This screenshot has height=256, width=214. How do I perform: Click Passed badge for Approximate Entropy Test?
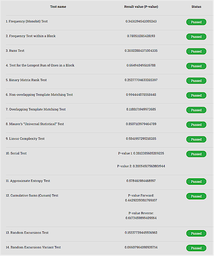(196, 182)
